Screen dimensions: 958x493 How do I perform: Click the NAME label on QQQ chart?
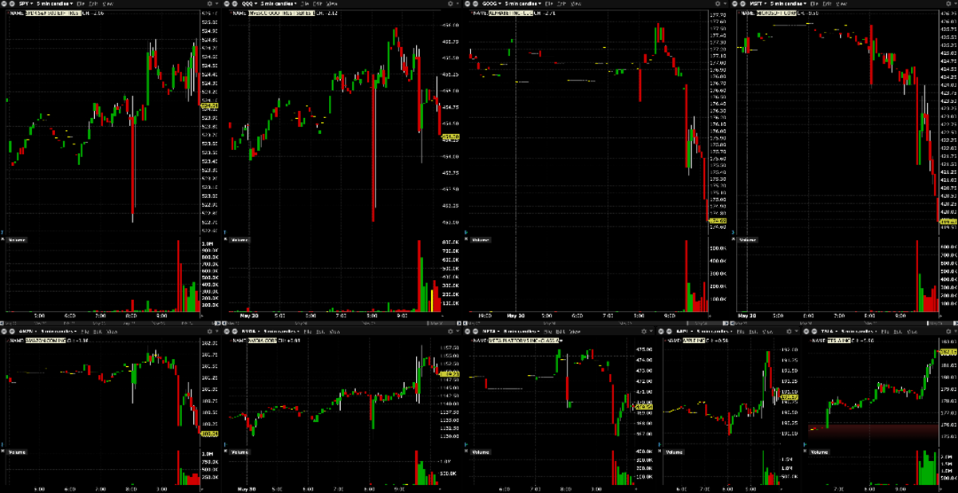click(x=241, y=13)
